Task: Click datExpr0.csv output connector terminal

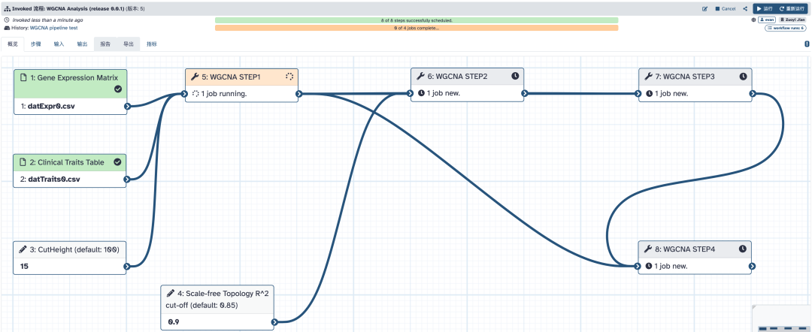Action: (x=127, y=107)
